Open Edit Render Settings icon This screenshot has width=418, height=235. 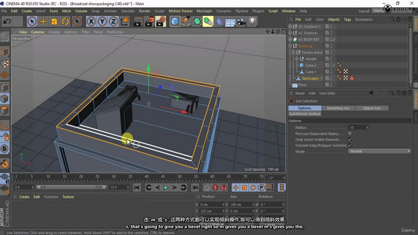click(161, 21)
